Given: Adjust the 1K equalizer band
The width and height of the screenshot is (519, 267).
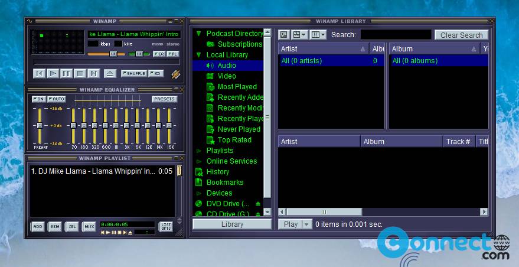Looking at the screenshot, I should point(116,126).
